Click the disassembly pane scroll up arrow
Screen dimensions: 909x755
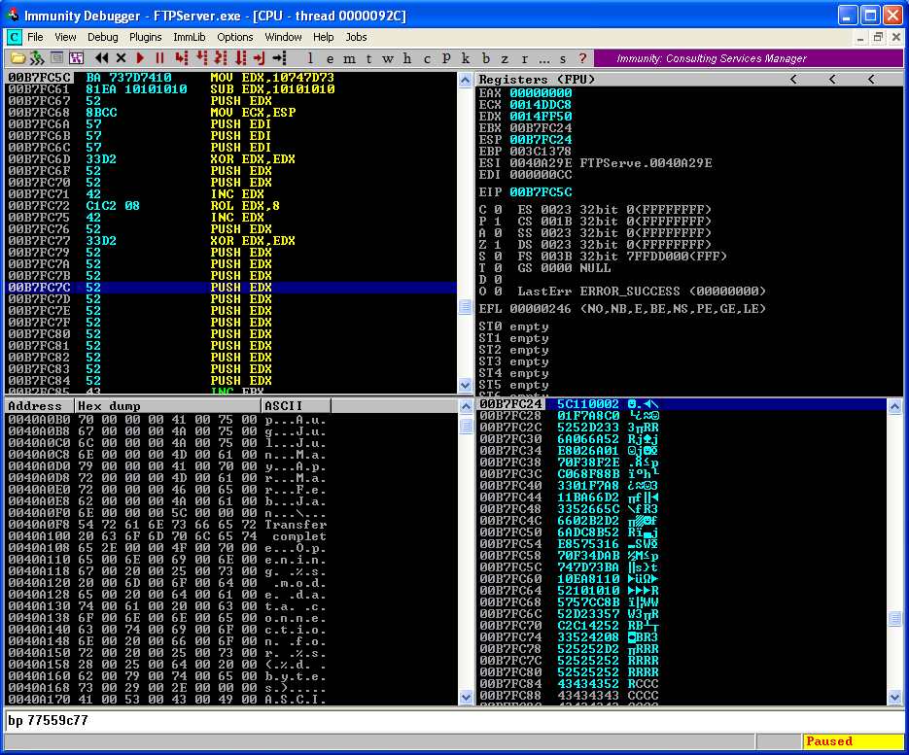tap(465, 80)
